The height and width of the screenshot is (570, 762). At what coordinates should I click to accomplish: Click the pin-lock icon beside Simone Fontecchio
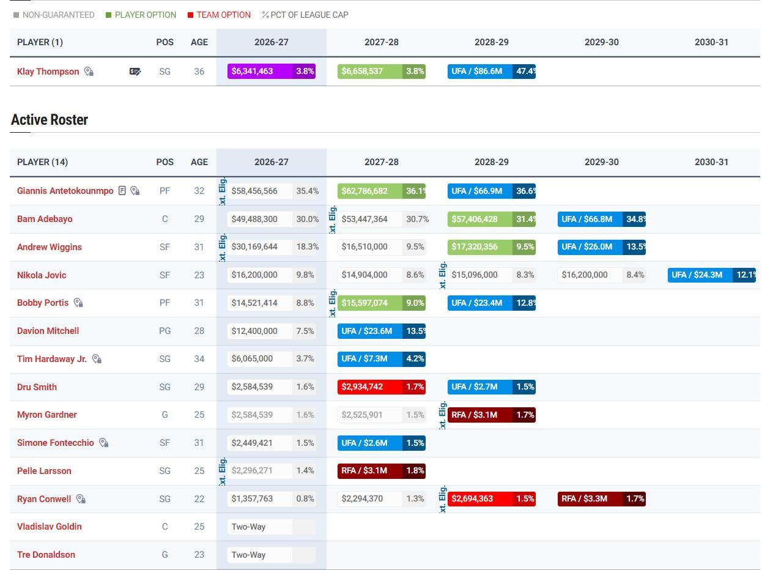pos(104,443)
